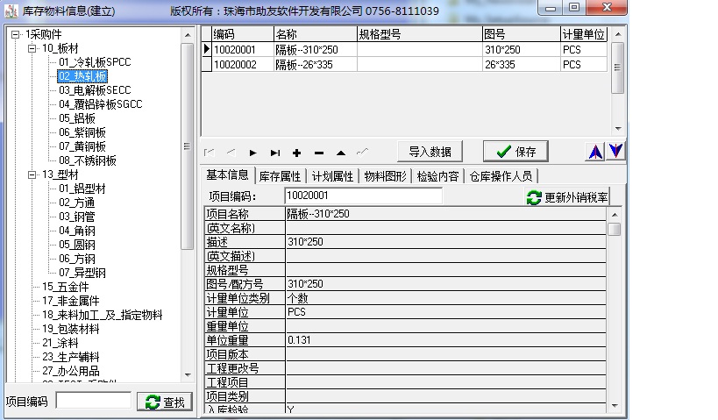
Task: Click the property grid scrollbar down arrow
Action: point(615,405)
